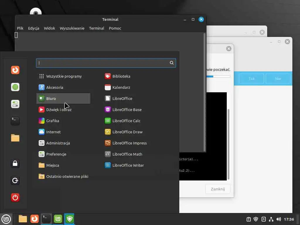
Task: Open System Settings icon in menu sidebar
Action: pos(15,104)
